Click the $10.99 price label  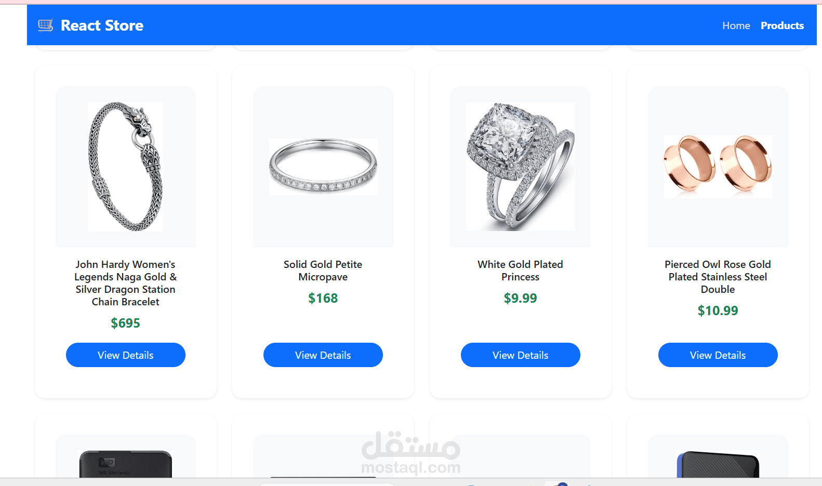(x=718, y=310)
